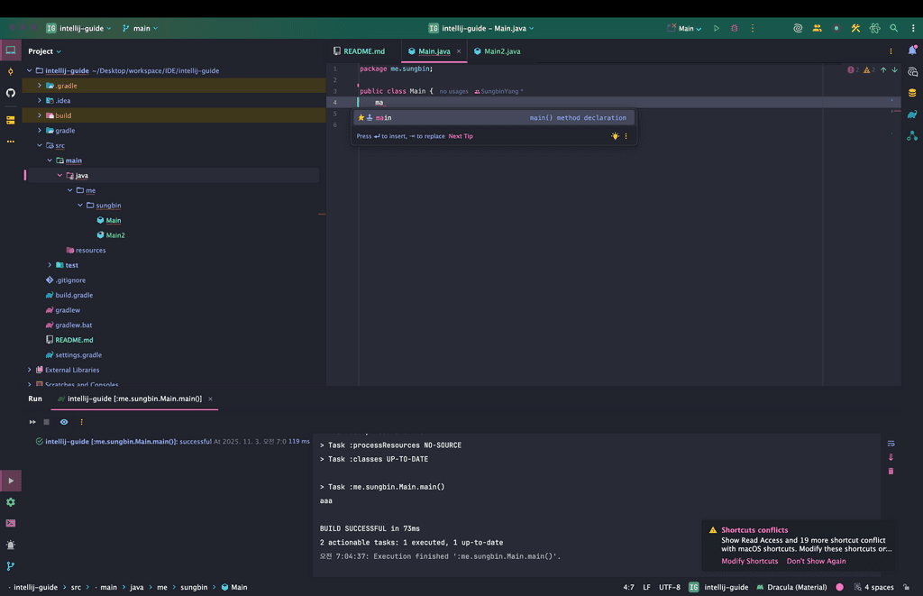
Task: Click Don't Show Again in notification
Action: coord(816,561)
